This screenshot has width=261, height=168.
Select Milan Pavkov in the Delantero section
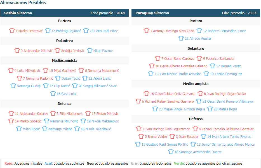(103, 51)
